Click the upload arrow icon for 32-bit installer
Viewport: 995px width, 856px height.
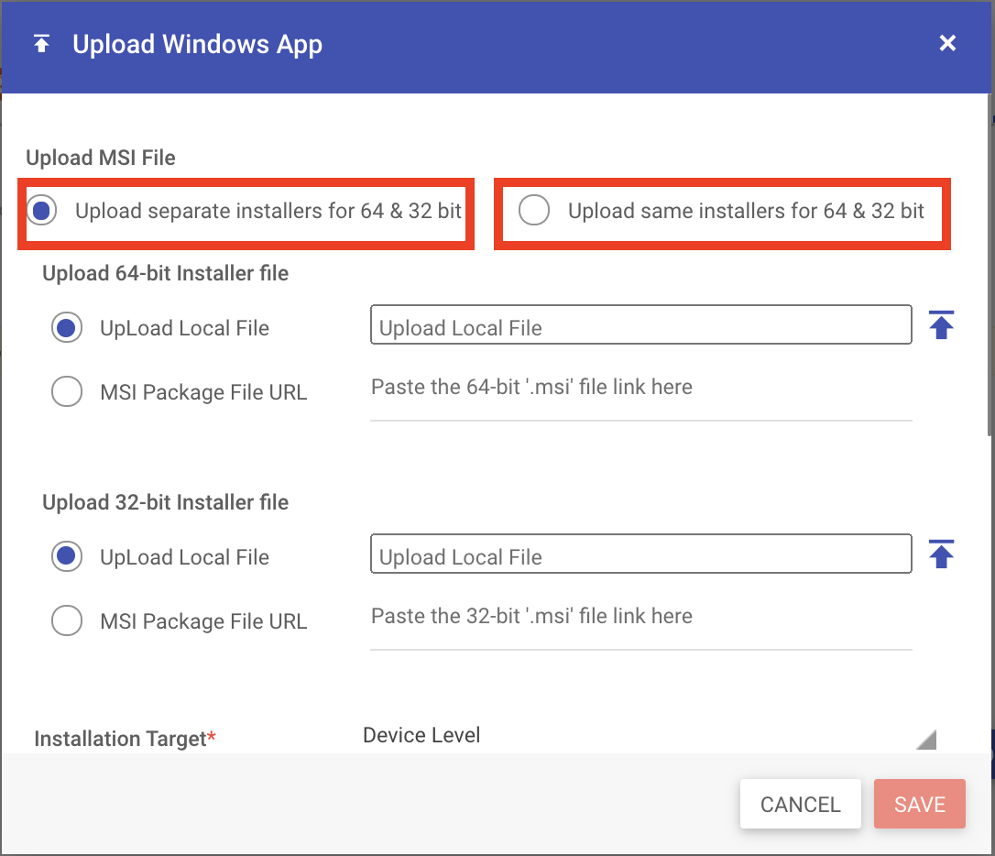[x=942, y=554]
